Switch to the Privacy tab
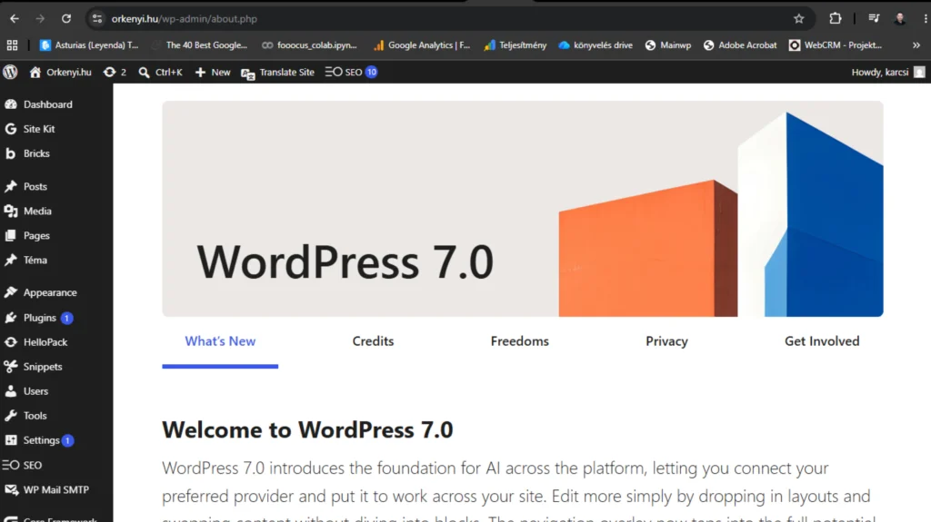The height and width of the screenshot is (522, 931). (666, 341)
